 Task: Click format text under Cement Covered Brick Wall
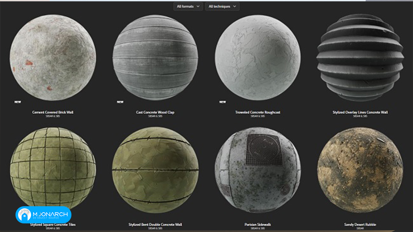pyautogui.click(x=52, y=116)
